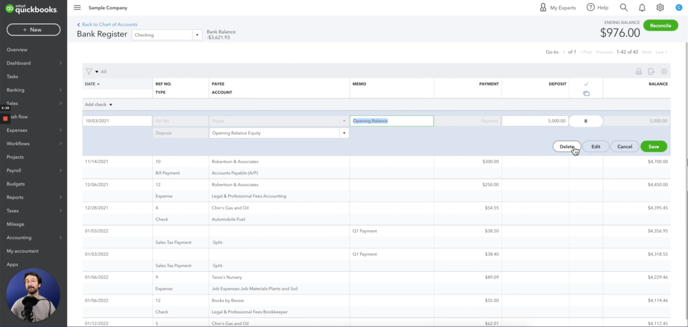Click the QuickBooks logo
The width and height of the screenshot is (688, 327).
point(30,8)
